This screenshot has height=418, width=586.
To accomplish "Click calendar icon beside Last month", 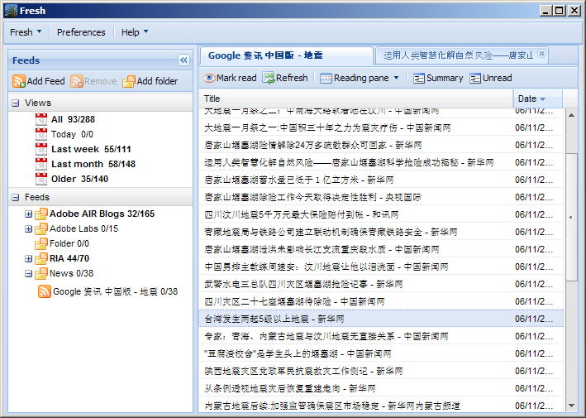I will click(41, 164).
